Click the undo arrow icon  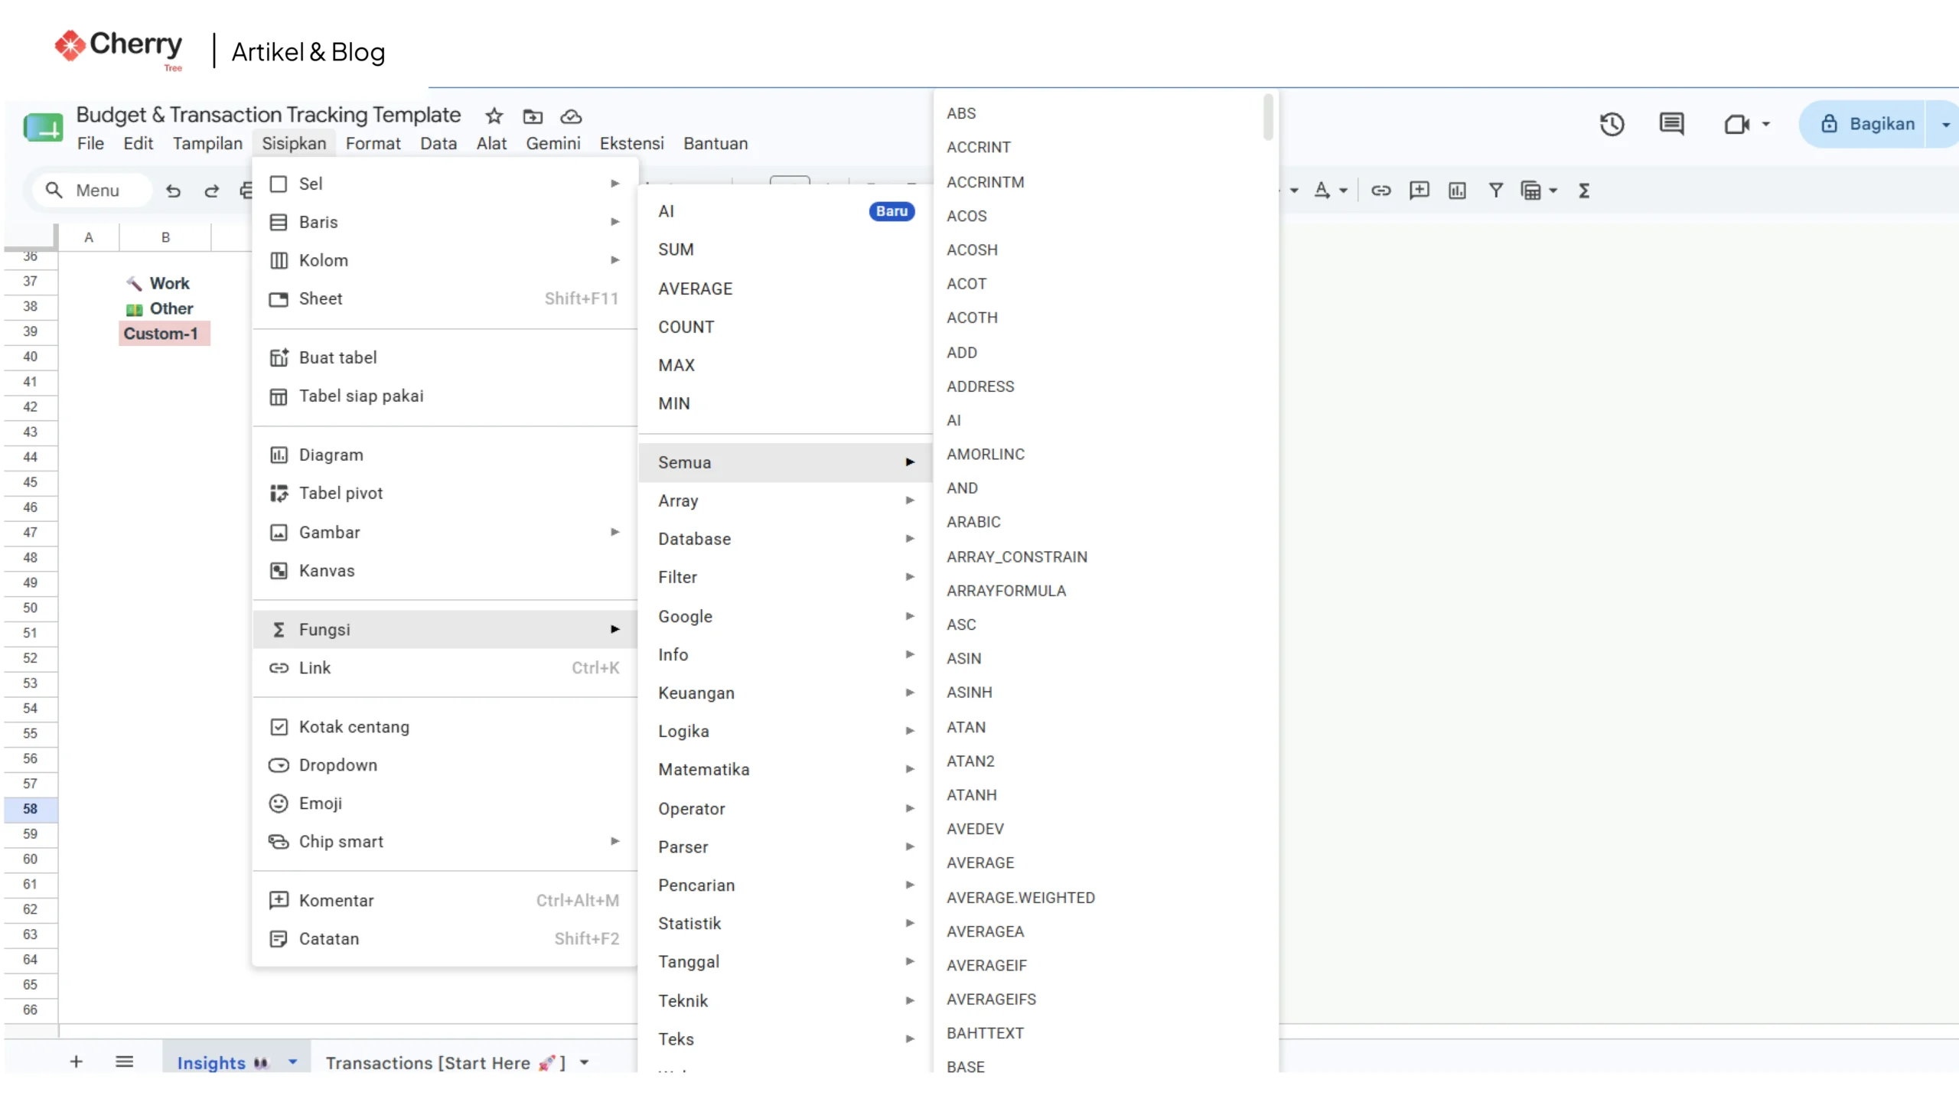[x=174, y=191]
